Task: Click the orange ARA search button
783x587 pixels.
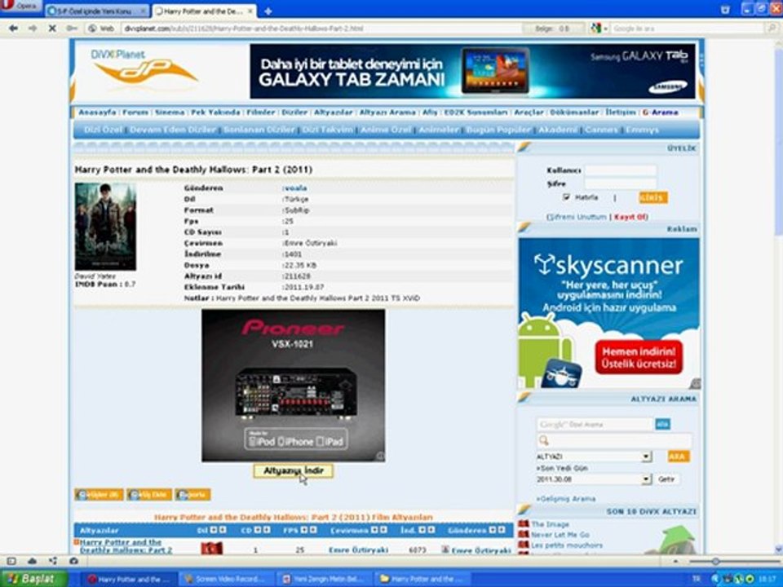Action: pyautogui.click(x=677, y=457)
